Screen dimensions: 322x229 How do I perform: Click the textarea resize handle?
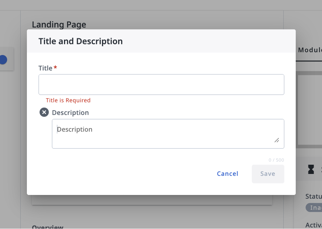pos(277,140)
